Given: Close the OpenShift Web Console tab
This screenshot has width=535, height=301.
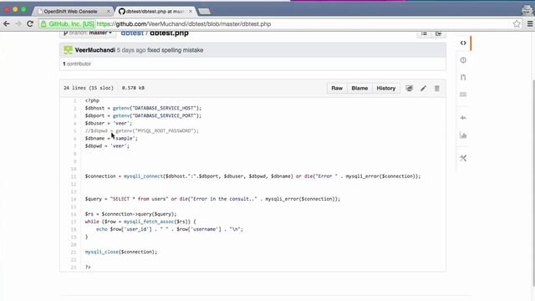Looking at the screenshot, I should (109, 11).
